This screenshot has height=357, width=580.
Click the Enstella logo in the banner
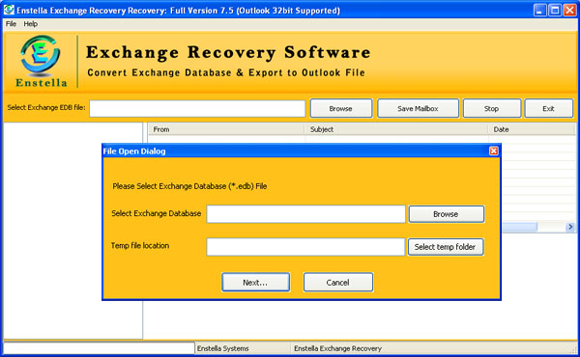click(x=41, y=61)
